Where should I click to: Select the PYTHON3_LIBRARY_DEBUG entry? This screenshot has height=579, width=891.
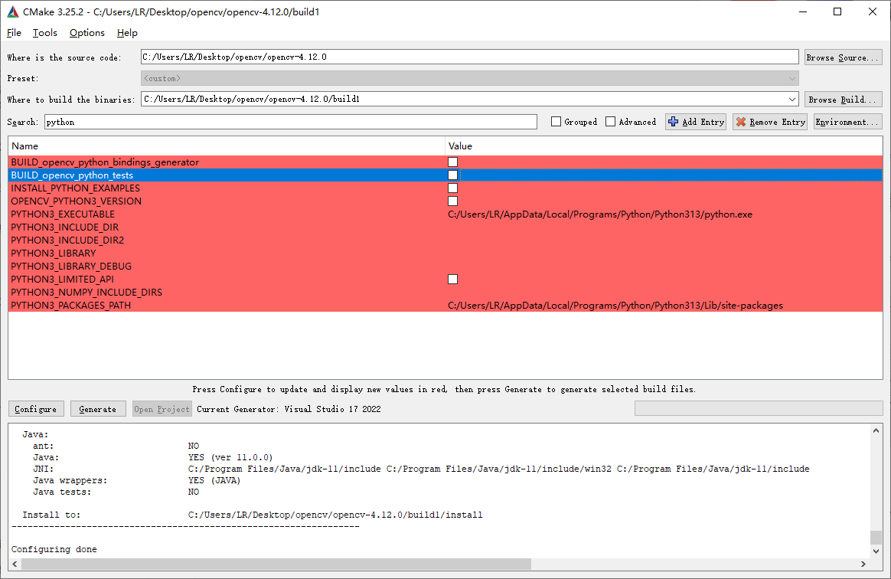(x=445, y=267)
